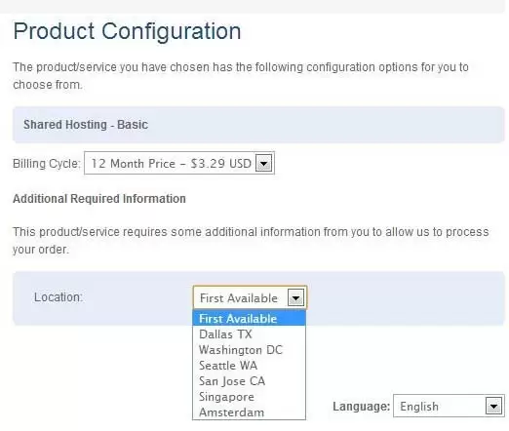This screenshot has width=509, height=431.
Task: Open the Billing Cycle dropdown
Action: pyautogui.click(x=179, y=163)
